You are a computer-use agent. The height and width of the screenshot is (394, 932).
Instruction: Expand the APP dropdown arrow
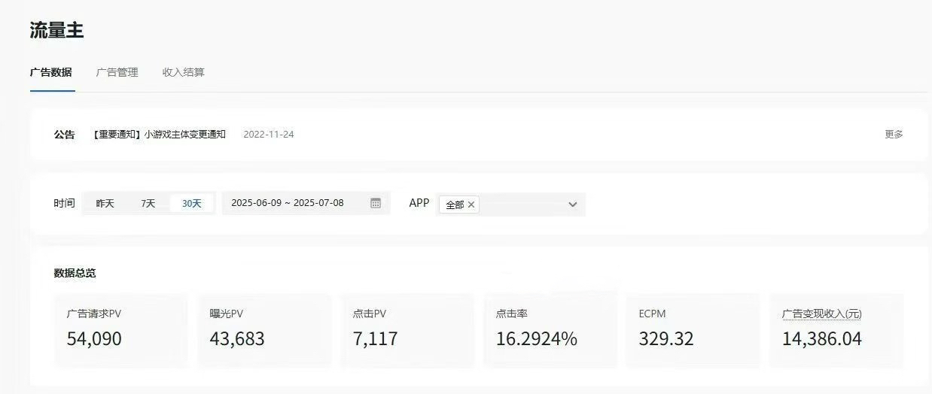(572, 205)
